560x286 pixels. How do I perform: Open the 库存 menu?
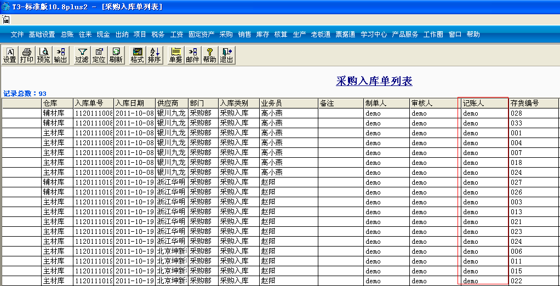(263, 35)
